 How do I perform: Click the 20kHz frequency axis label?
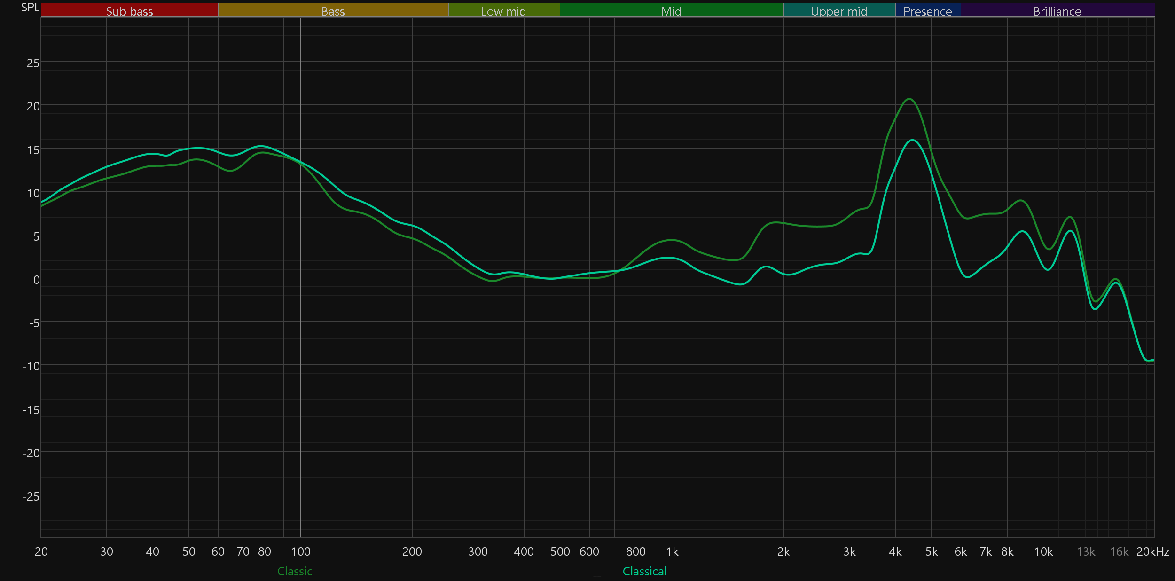[x=1152, y=551]
